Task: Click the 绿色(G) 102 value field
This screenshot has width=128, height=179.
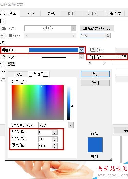Action: pos(45,139)
